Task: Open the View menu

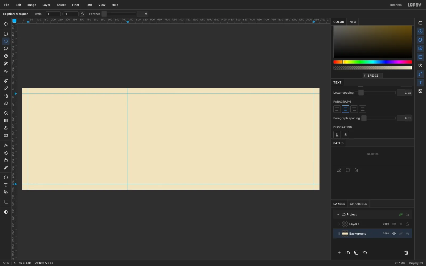Action: click(x=102, y=5)
